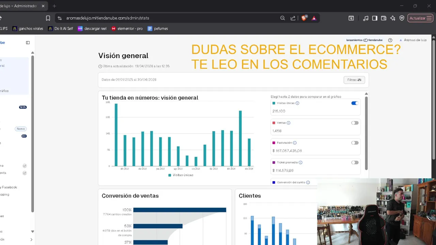Click the 100% conversion funnel bar

(x=180, y=210)
